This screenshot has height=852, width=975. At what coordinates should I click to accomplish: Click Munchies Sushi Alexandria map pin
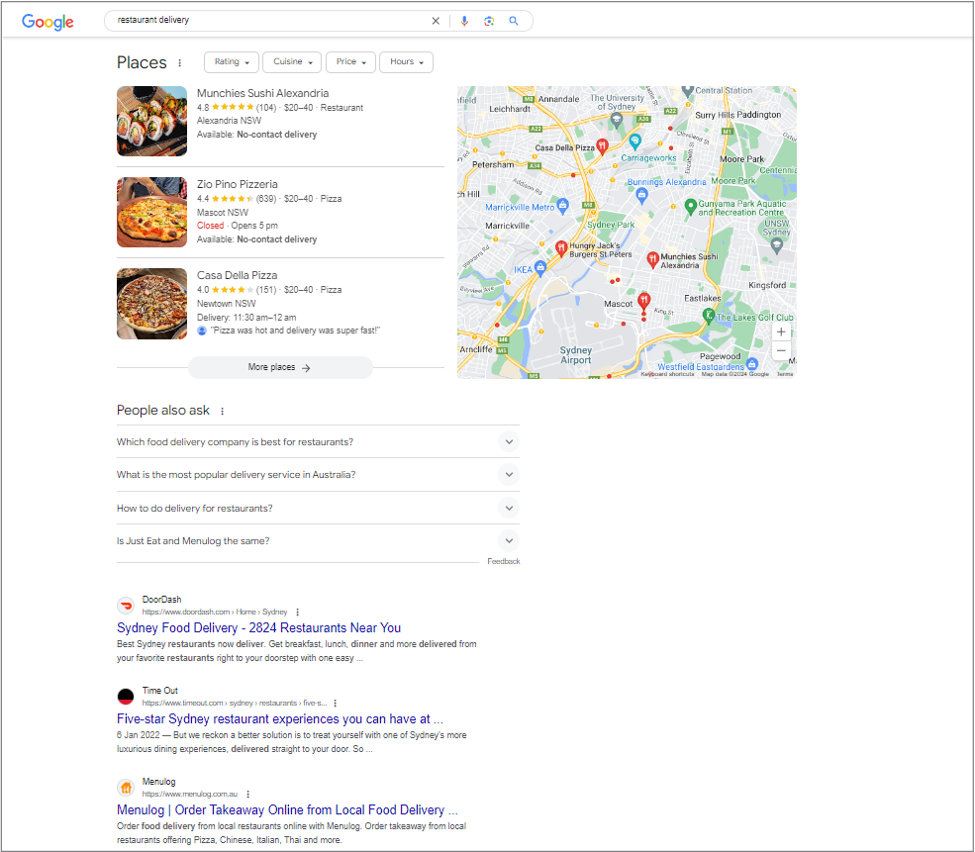[652, 260]
